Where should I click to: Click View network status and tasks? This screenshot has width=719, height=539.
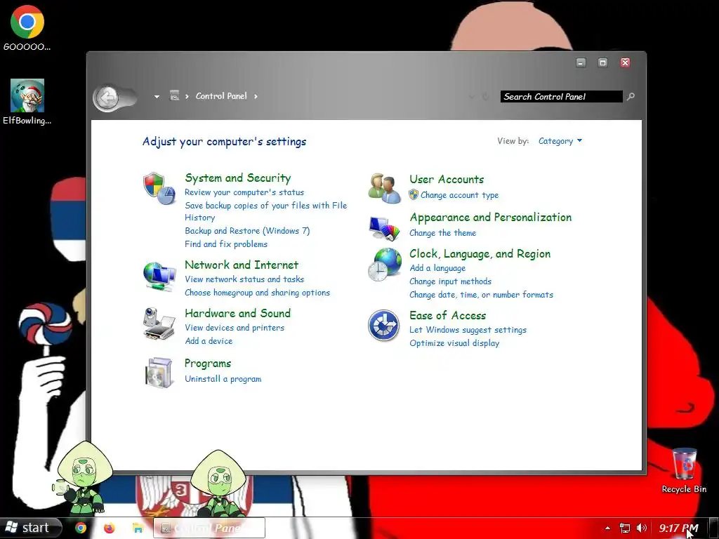[x=244, y=279]
